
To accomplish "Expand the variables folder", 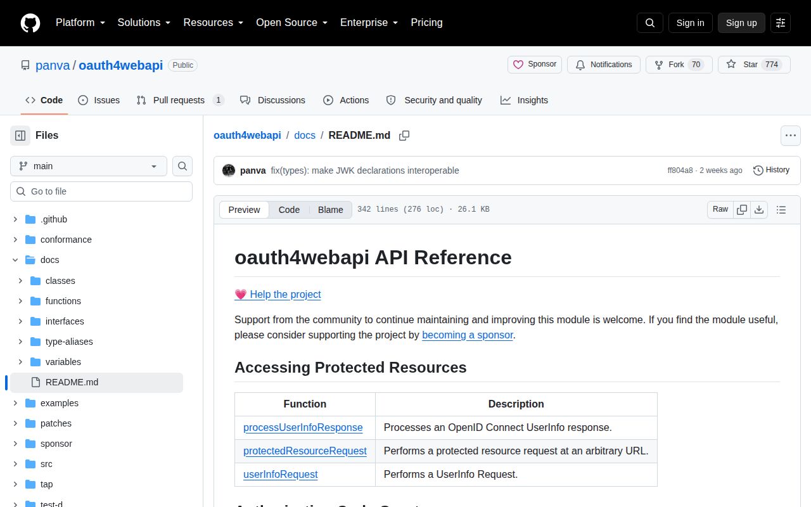I will 20,362.
